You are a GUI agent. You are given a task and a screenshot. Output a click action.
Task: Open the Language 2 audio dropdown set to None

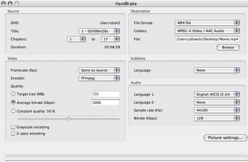[217, 102]
